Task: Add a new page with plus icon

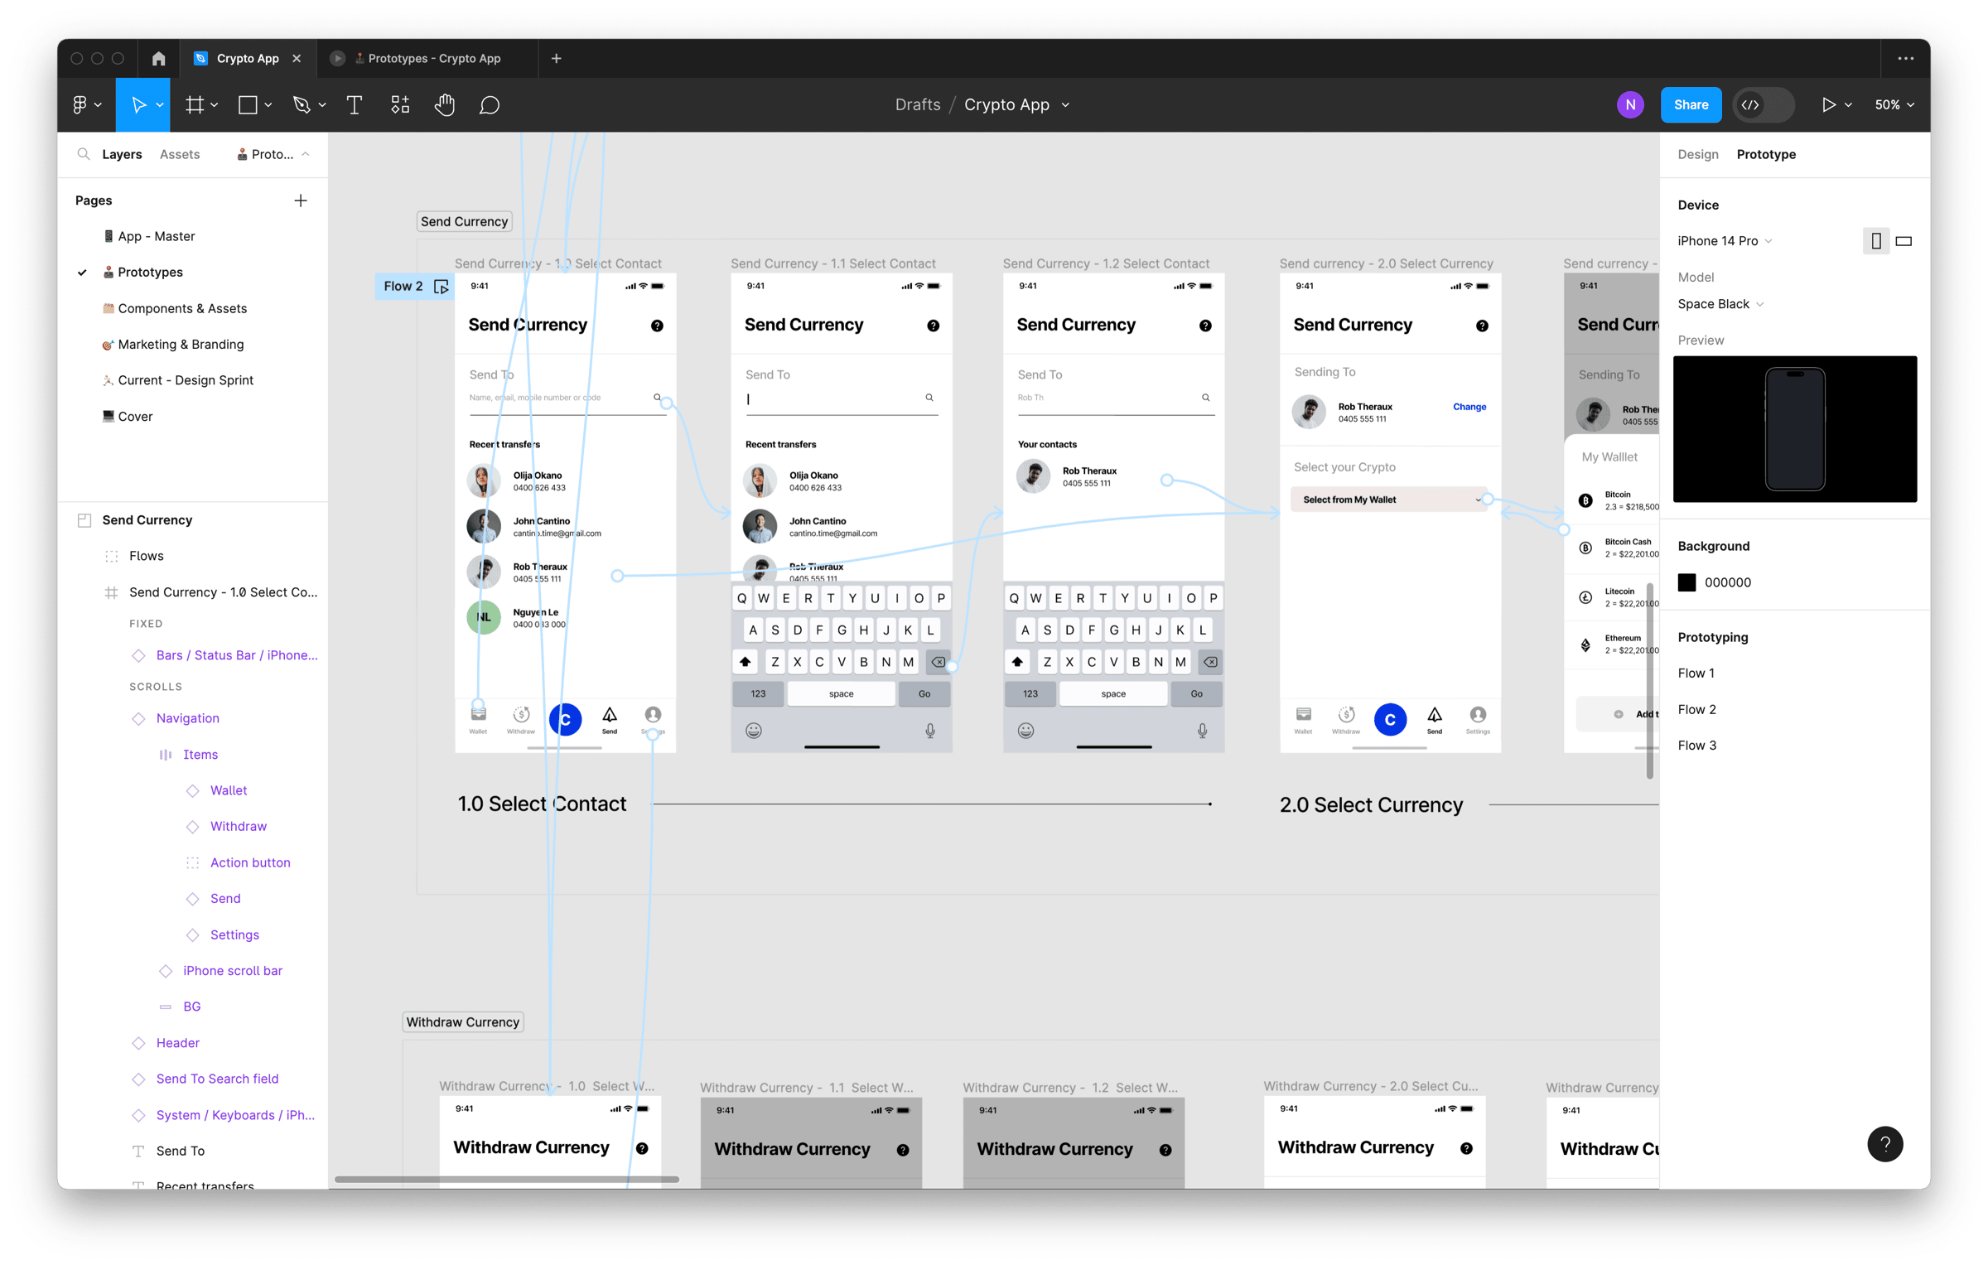Action: tap(301, 200)
